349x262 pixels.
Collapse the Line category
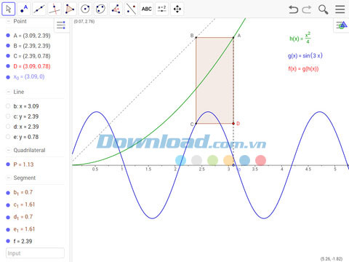[8, 92]
